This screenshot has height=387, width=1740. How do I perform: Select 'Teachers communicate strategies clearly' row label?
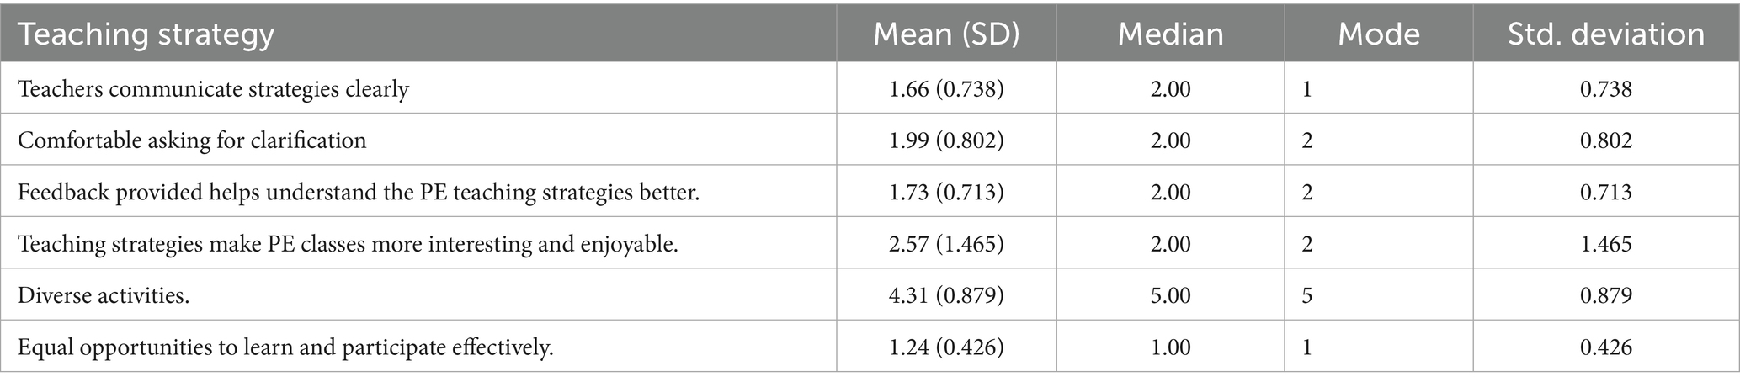pos(213,88)
